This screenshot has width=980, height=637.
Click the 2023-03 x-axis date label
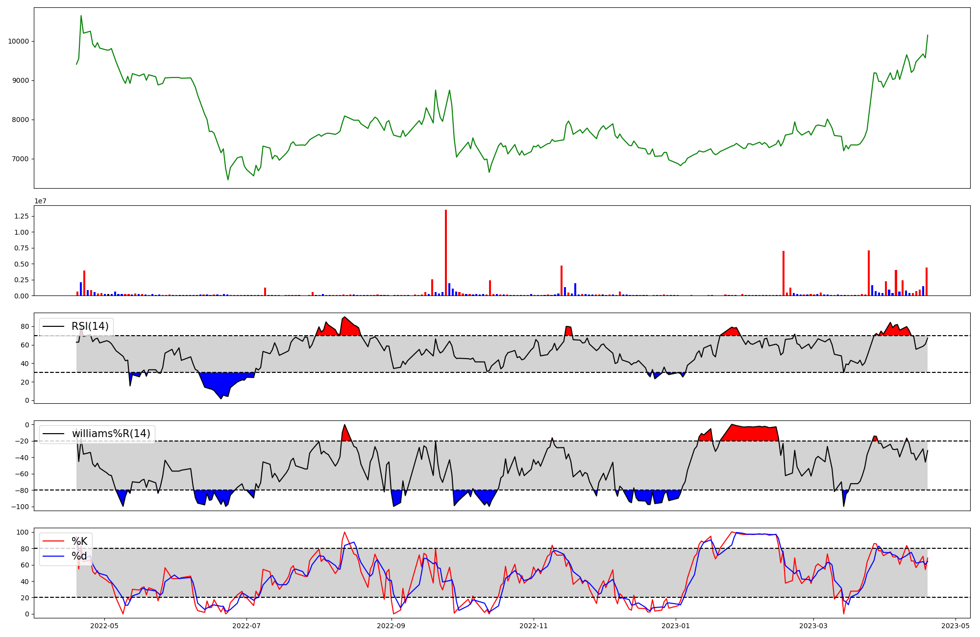[813, 626]
